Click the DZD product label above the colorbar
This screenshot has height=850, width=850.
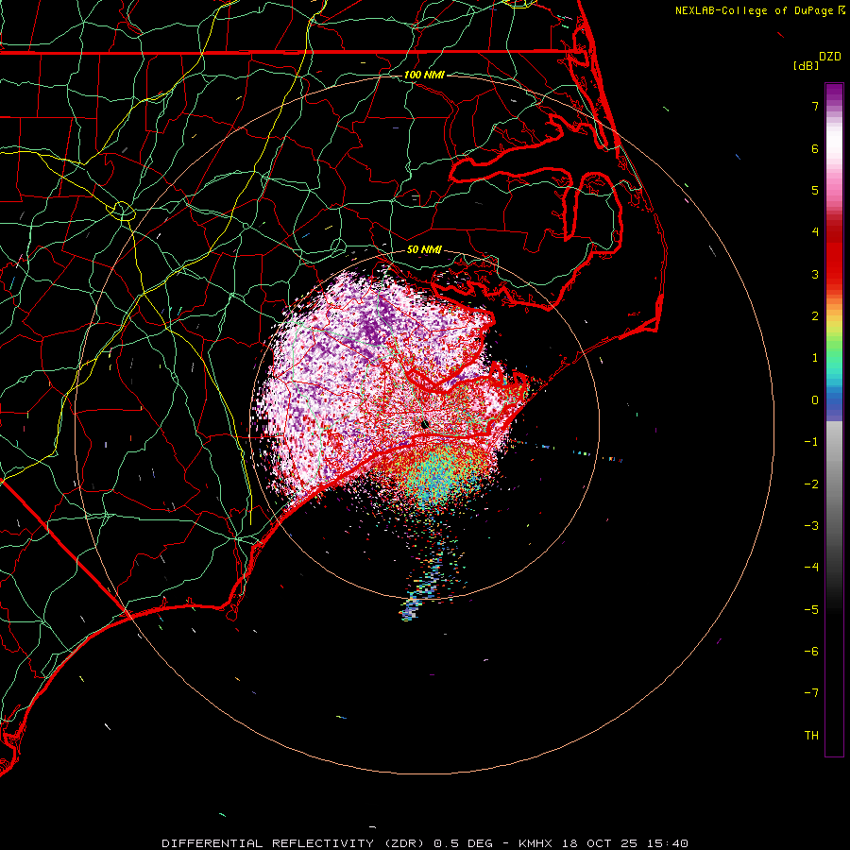tap(829, 57)
